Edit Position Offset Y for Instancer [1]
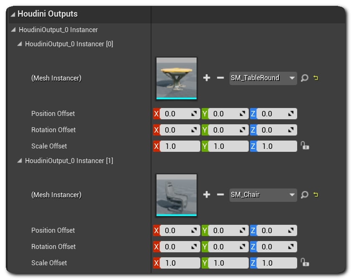The height and width of the screenshot is (279, 351). (228, 231)
